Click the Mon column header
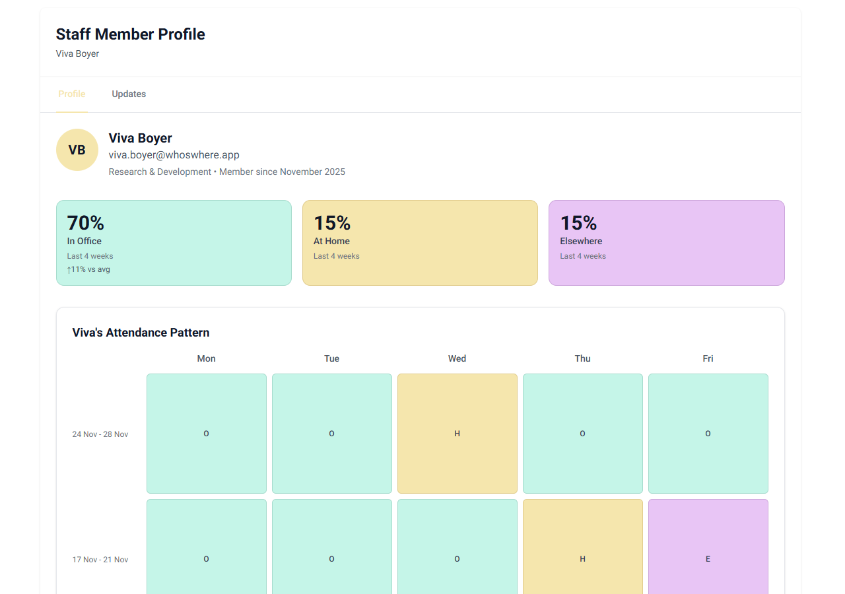 tap(206, 358)
